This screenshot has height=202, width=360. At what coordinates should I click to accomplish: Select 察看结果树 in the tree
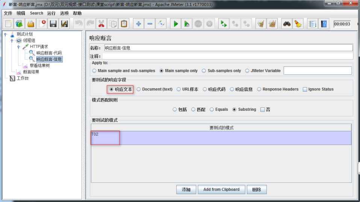point(39,66)
